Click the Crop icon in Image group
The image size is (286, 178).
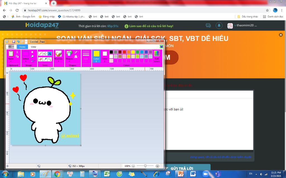point(32,52)
